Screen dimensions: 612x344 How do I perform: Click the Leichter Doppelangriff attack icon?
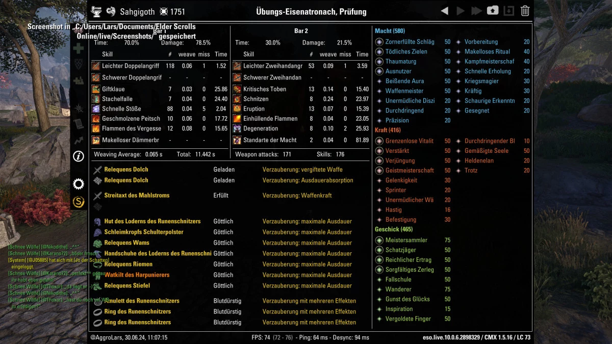96,66
